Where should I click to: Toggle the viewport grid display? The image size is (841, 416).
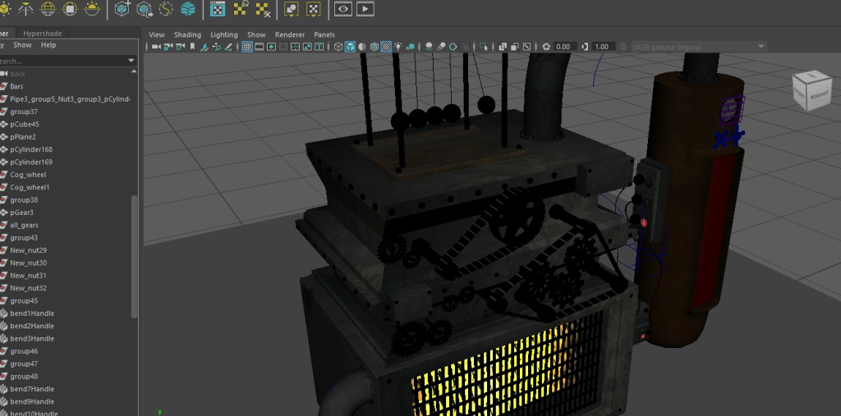[246, 47]
